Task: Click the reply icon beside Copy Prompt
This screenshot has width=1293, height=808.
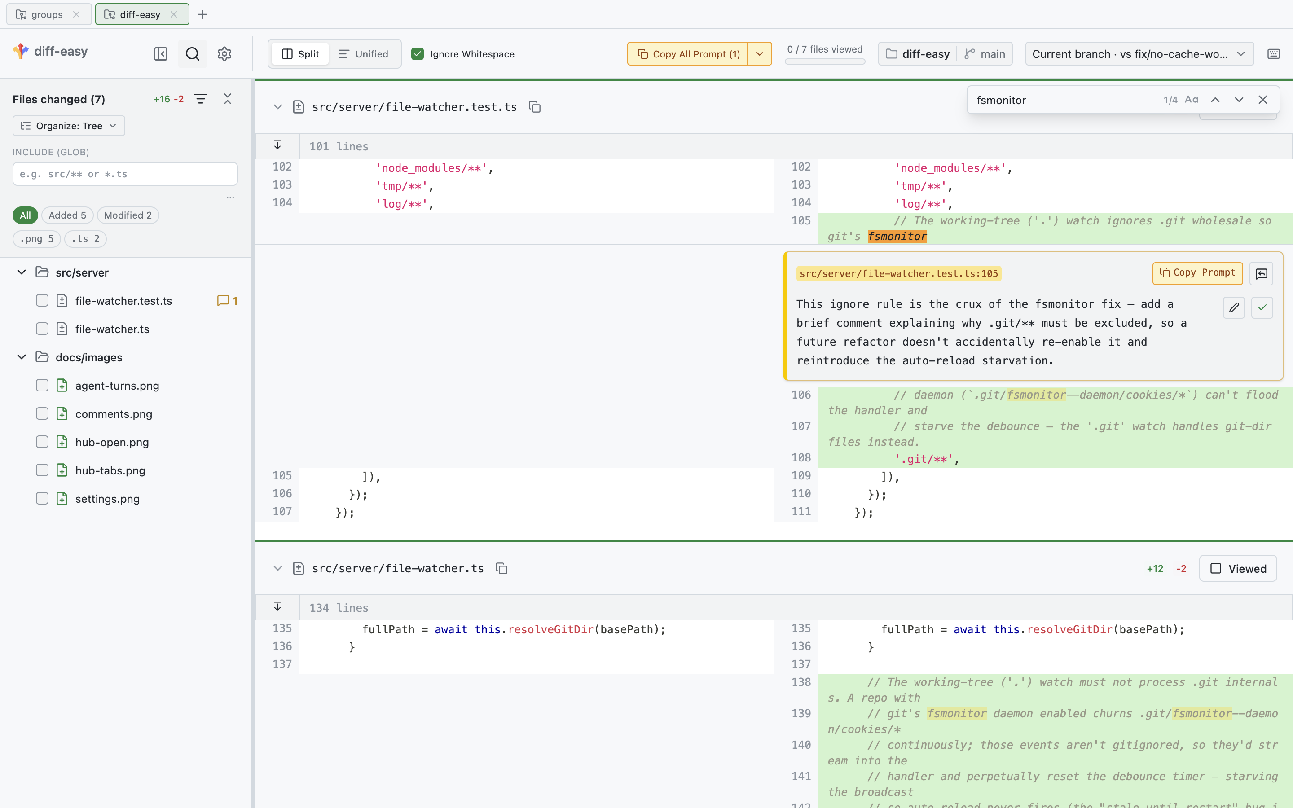Action: [x=1262, y=274]
